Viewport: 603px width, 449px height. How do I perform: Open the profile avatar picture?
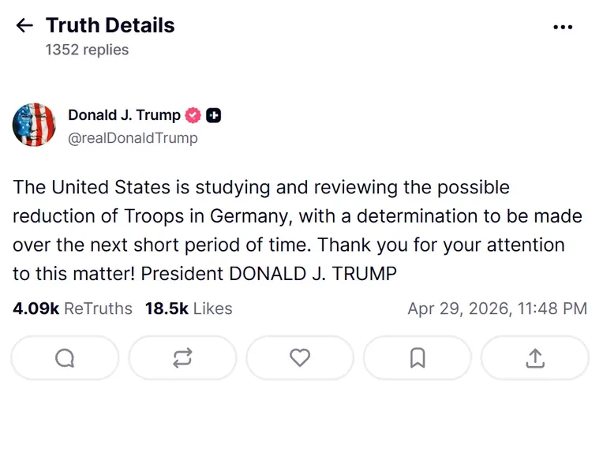(x=35, y=125)
